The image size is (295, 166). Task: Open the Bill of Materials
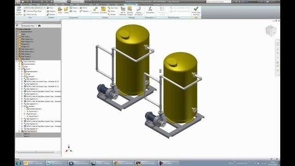[123, 11]
